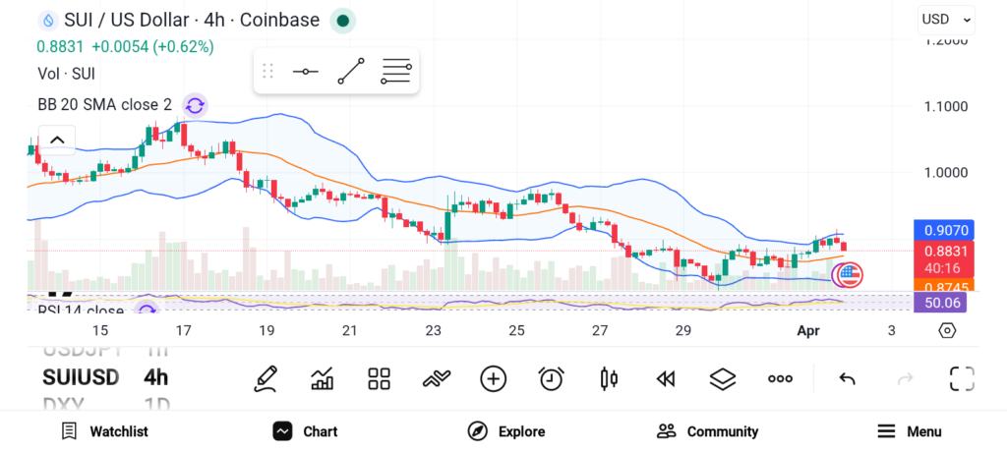Open the Menu button
The image size is (1007, 453).
[x=909, y=431]
